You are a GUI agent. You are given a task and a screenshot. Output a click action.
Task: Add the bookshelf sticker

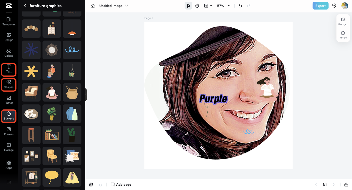point(52,135)
